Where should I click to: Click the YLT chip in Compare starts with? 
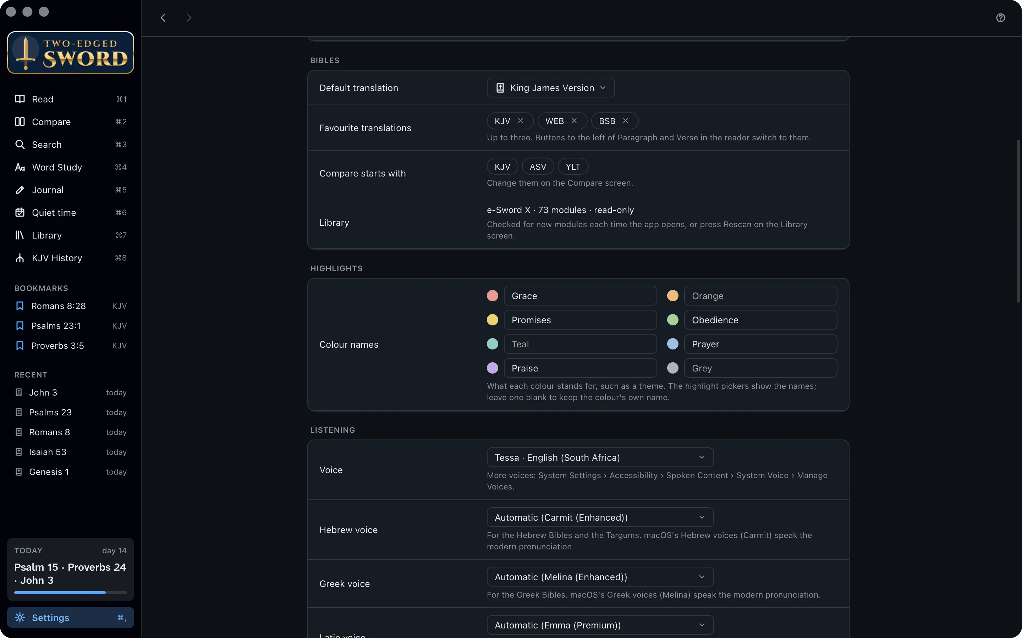[x=573, y=167]
